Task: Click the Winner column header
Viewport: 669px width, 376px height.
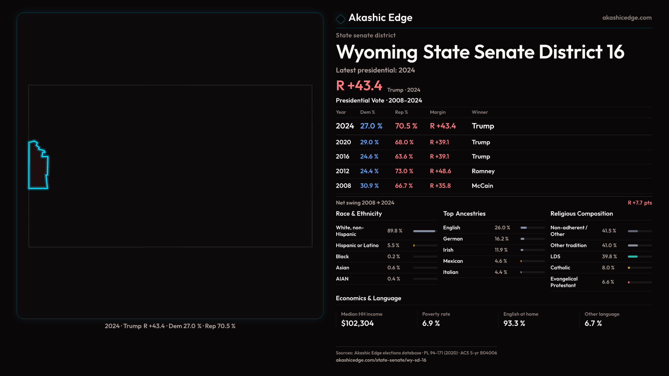Action: pyautogui.click(x=479, y=112)
